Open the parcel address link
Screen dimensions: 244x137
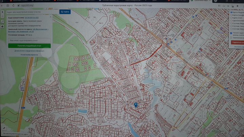28,30
